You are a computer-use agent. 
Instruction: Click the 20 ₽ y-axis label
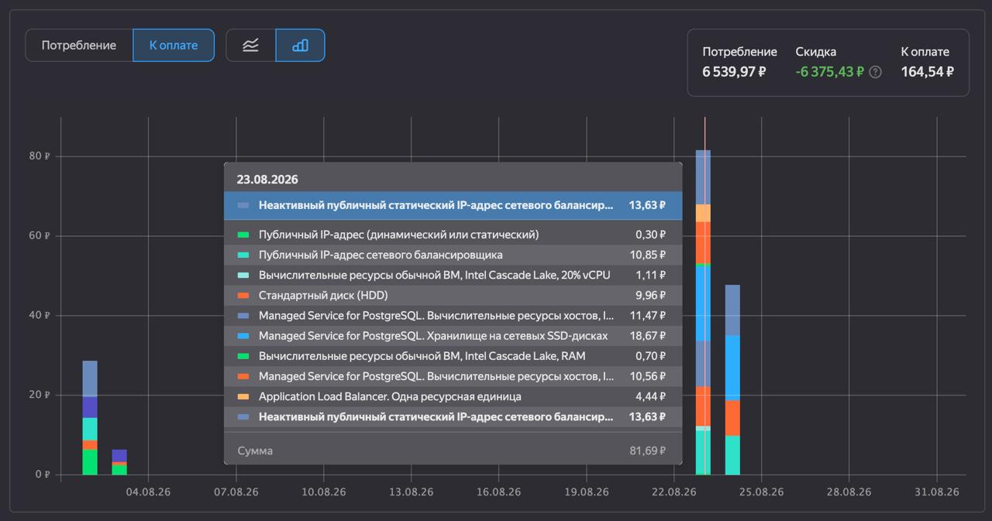pyautogui.click(x=40, y=395)
